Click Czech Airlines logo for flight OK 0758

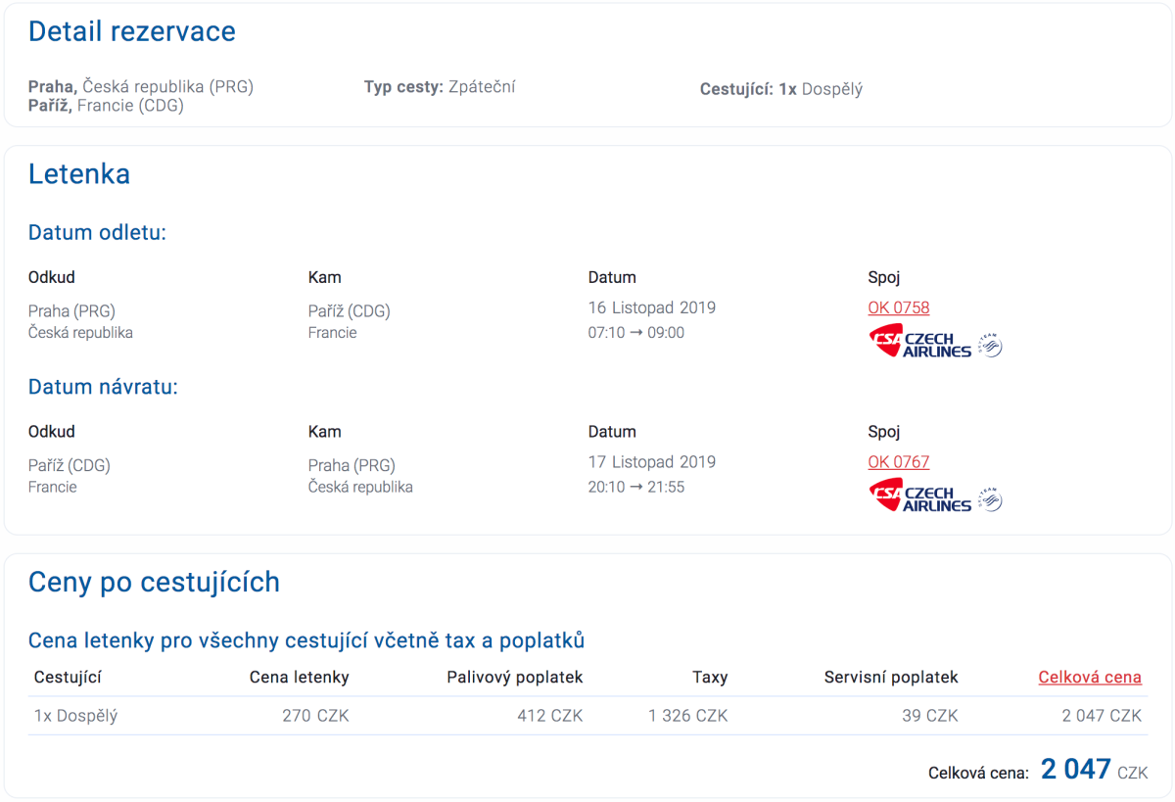[919, 342]
